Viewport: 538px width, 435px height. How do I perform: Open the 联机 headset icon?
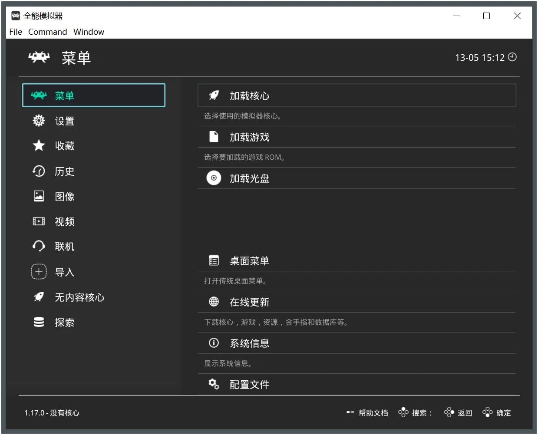[39, 246]
